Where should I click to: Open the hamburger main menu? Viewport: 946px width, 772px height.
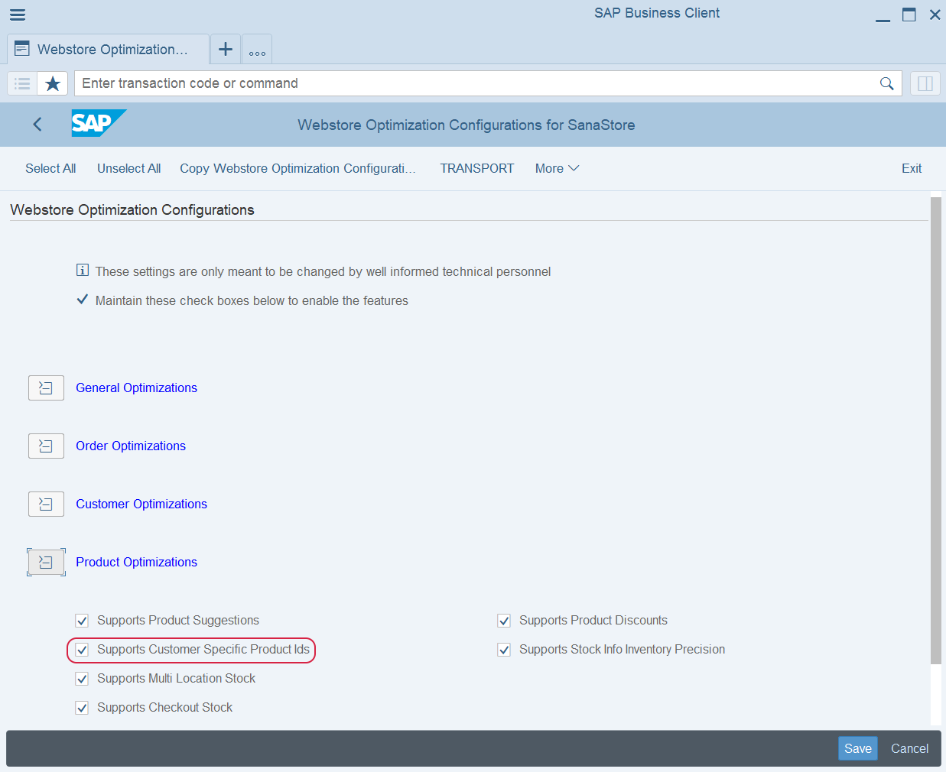18,15
